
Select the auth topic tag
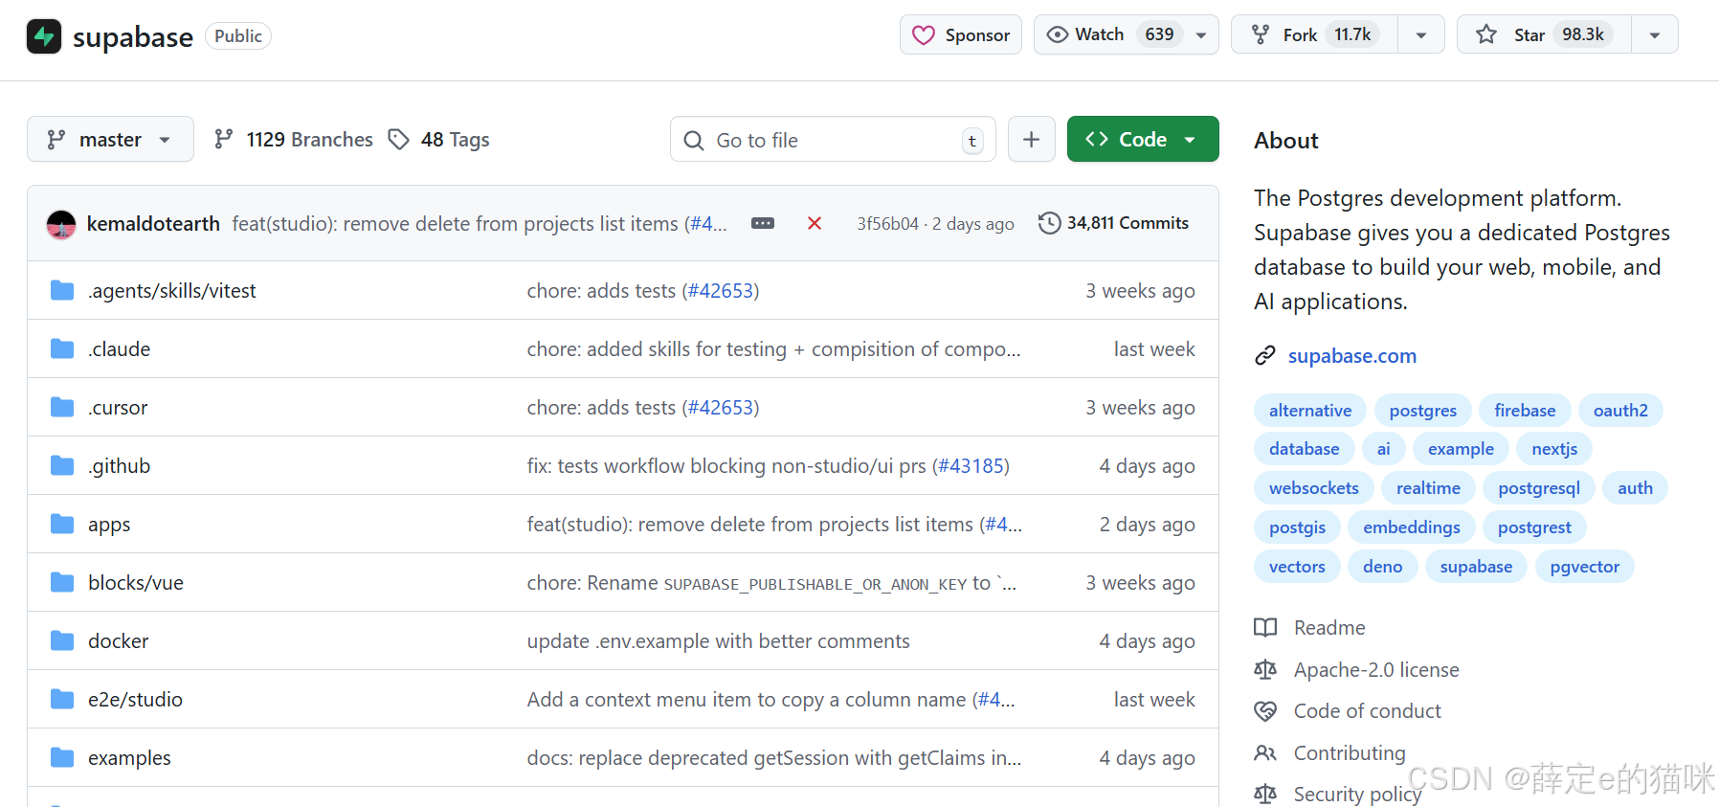(1635, 488)
